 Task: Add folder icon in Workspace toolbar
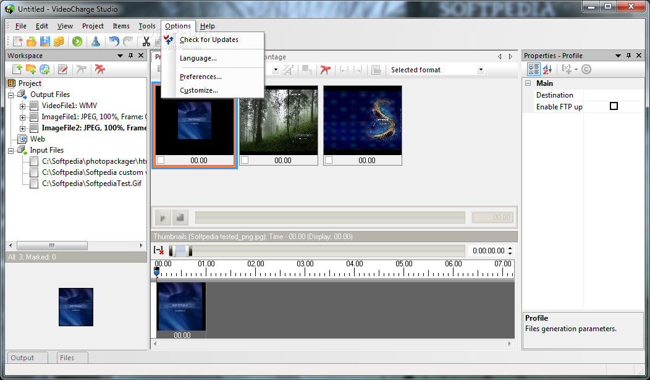(31, 69)
